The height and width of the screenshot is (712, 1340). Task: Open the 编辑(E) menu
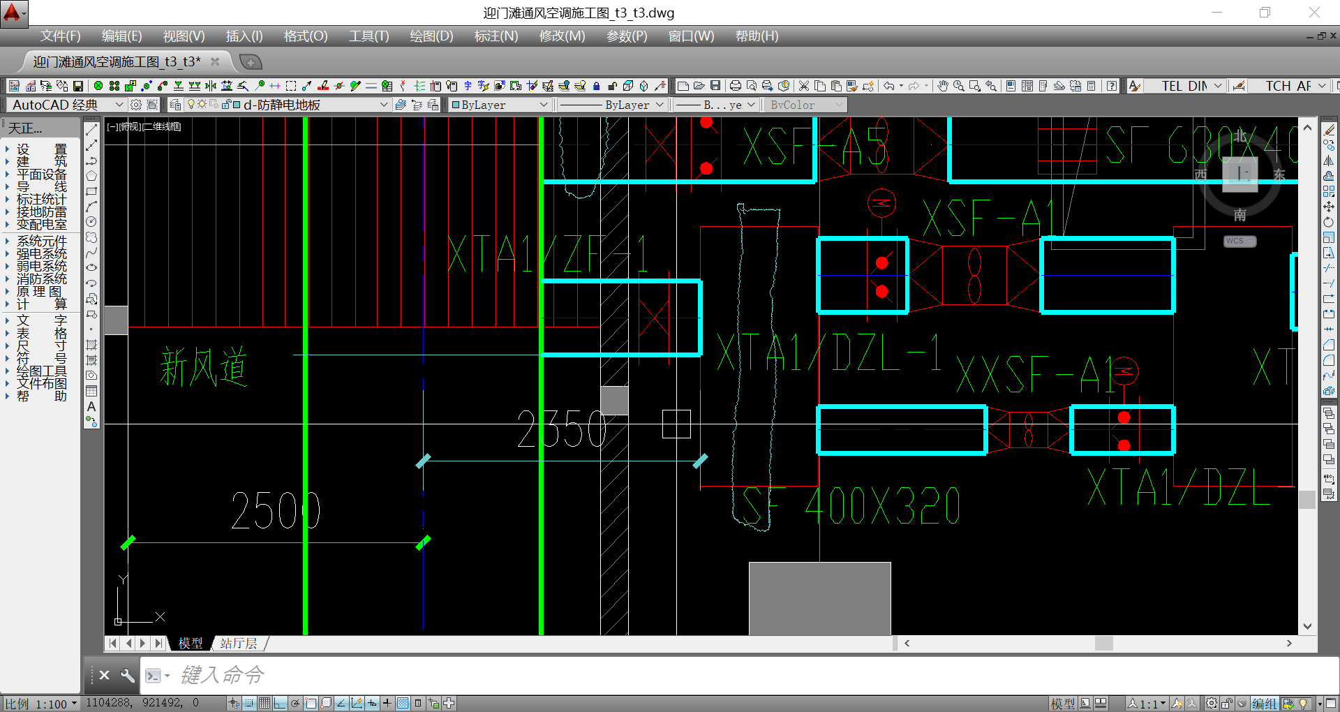[x=121, y=36]
